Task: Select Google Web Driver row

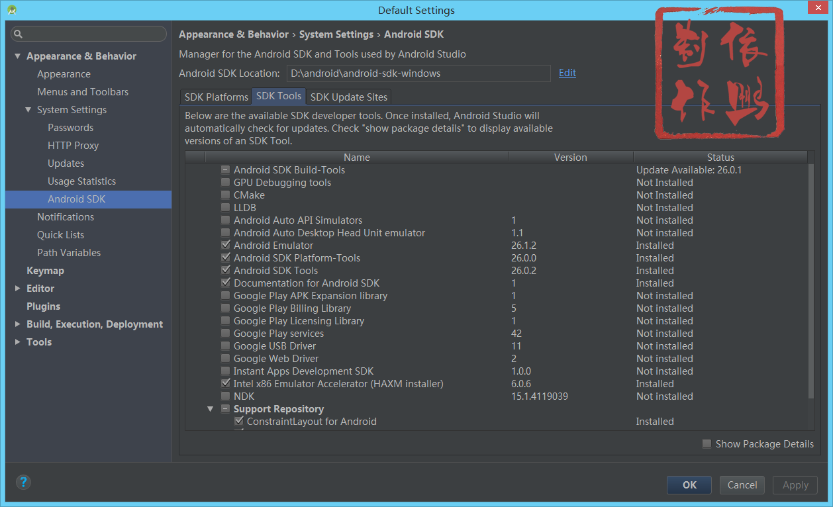Action: (x=497, y=359)
